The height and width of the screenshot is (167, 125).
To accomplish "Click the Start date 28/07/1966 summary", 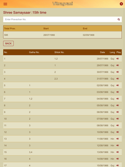I will 49,35.
